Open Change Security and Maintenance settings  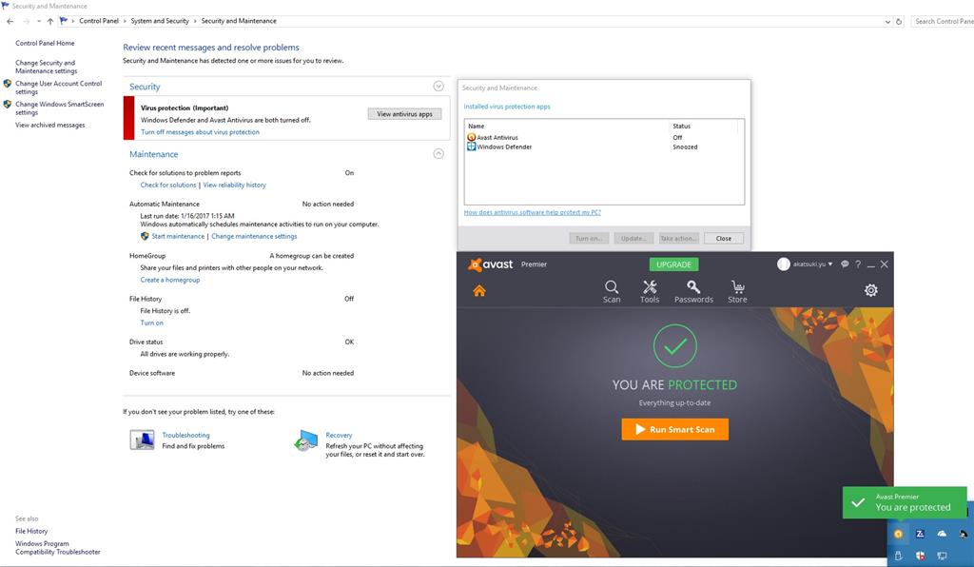point(46,67)
